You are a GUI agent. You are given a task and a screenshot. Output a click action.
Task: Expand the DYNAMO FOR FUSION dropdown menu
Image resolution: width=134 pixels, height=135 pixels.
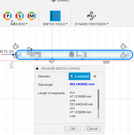click(x=91, y=24)
